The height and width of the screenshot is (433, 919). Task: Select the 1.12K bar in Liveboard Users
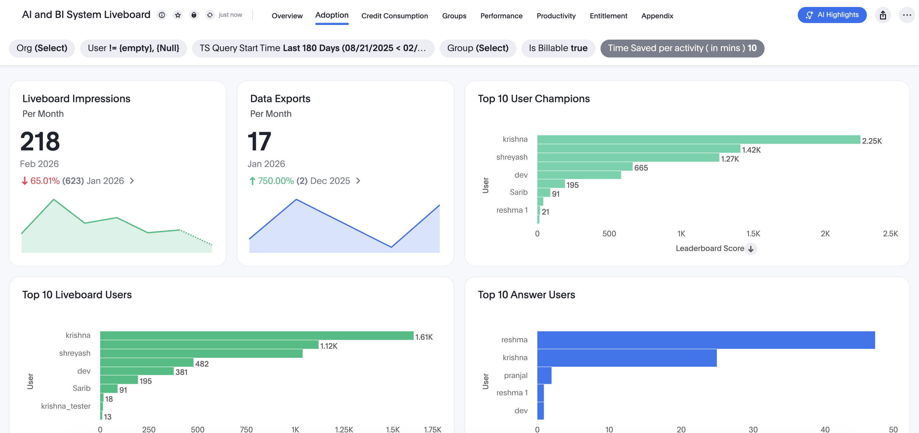(209, 345)
